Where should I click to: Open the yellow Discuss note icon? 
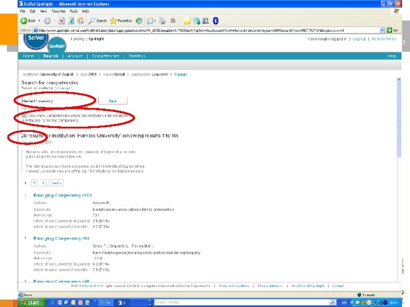[187, 21]
